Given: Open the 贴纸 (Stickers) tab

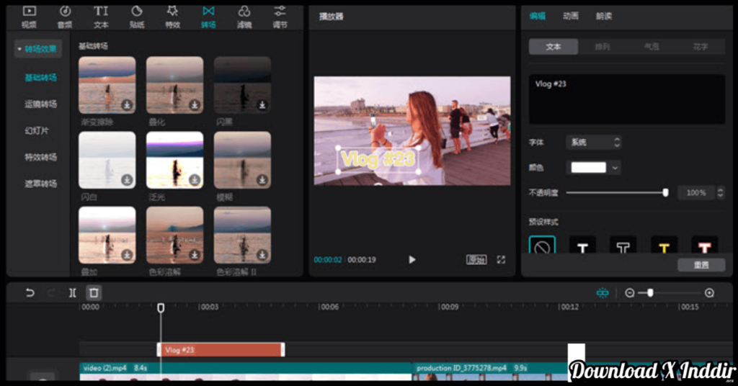Looking at the screenshot, I should pyautogui.click(x=136, y=17).
